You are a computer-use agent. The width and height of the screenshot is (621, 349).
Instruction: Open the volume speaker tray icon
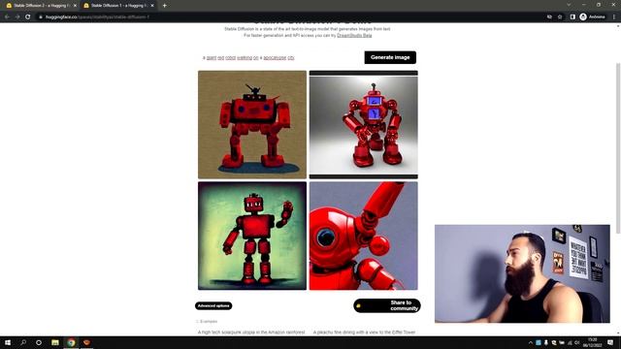click(577, 342)
